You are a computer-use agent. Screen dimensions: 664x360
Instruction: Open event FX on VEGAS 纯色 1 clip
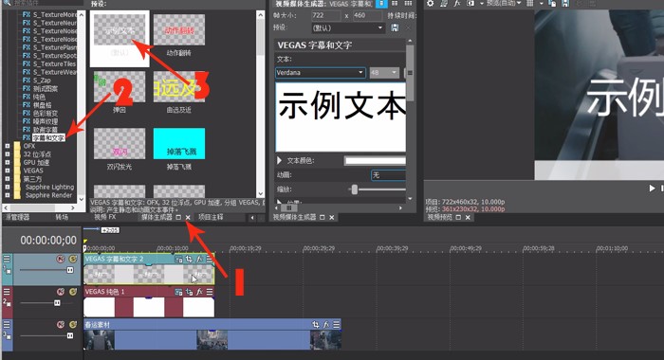tap(199, 292)
